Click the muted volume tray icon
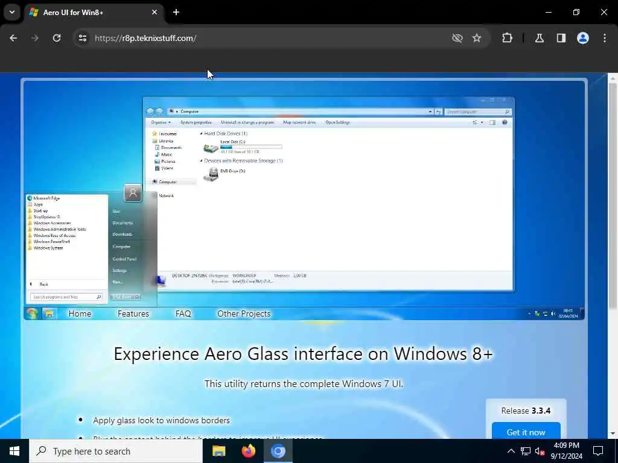Viewport: 618px width, 463px height. tap(540, 451)
